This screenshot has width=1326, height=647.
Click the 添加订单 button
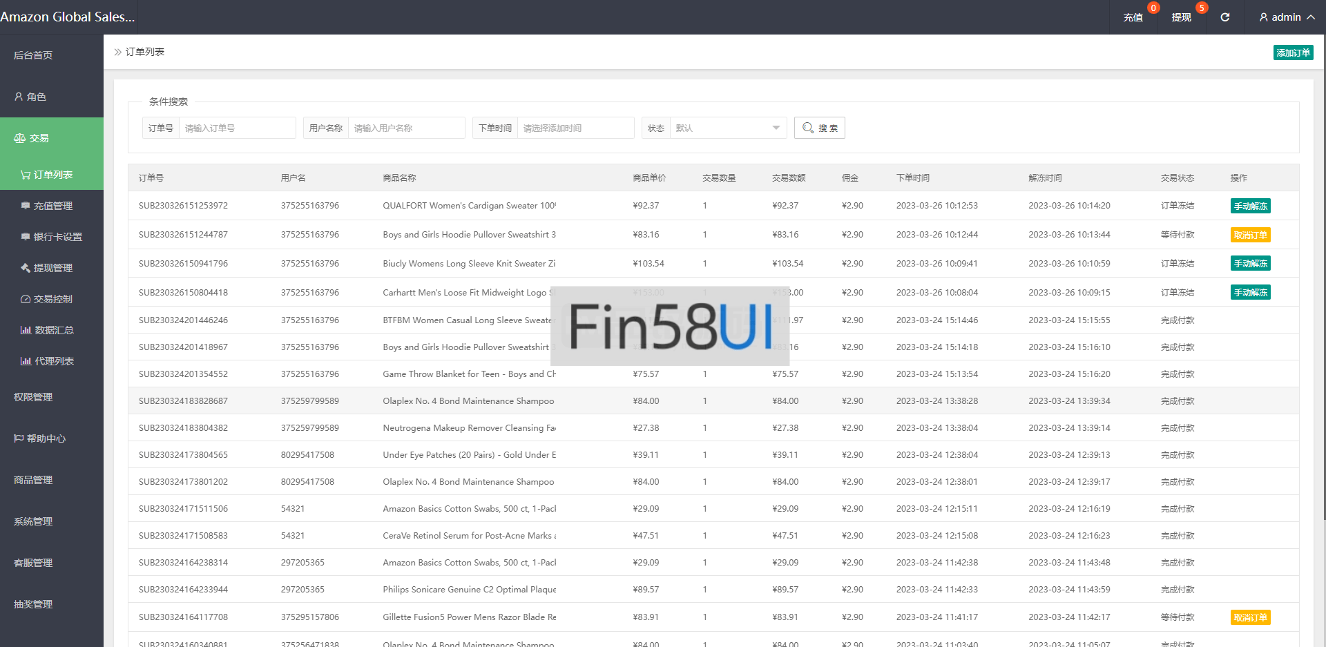1293,52
